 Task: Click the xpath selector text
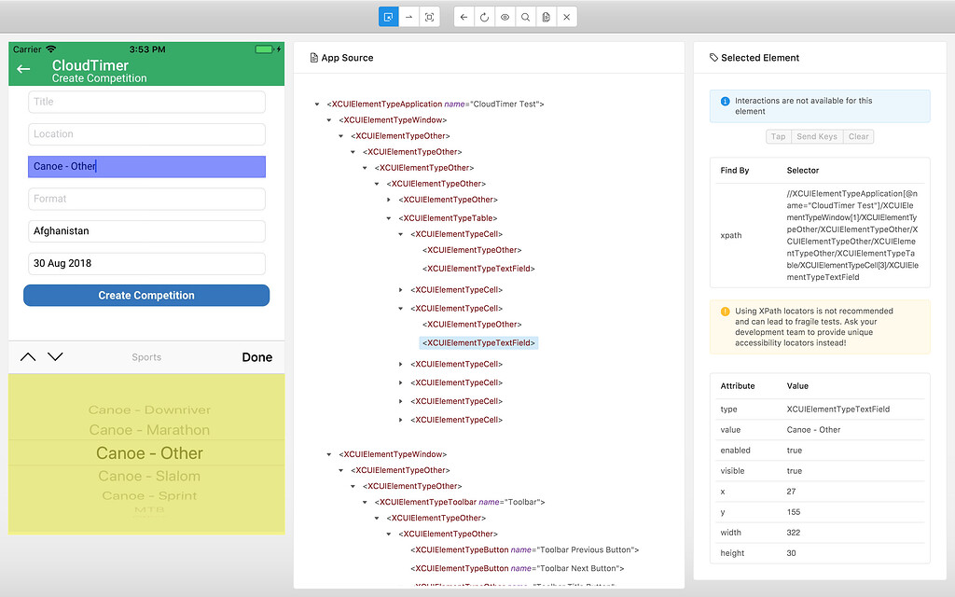[852, 235]
